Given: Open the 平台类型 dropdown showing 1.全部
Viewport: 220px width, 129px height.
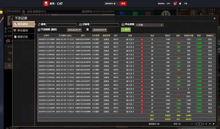Looking at the screenshot, I should [149, 25].
